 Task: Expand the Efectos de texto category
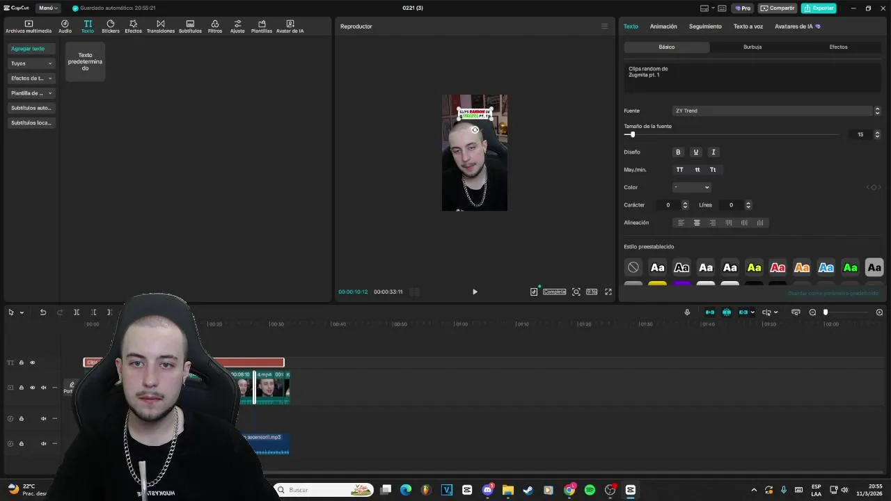[31, 78]
